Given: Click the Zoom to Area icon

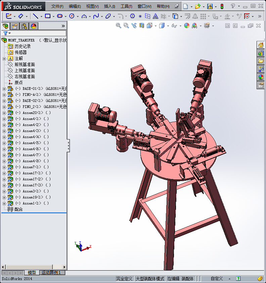Looking at the screenshot, I should pyautogui.click(x=126, y=25).
